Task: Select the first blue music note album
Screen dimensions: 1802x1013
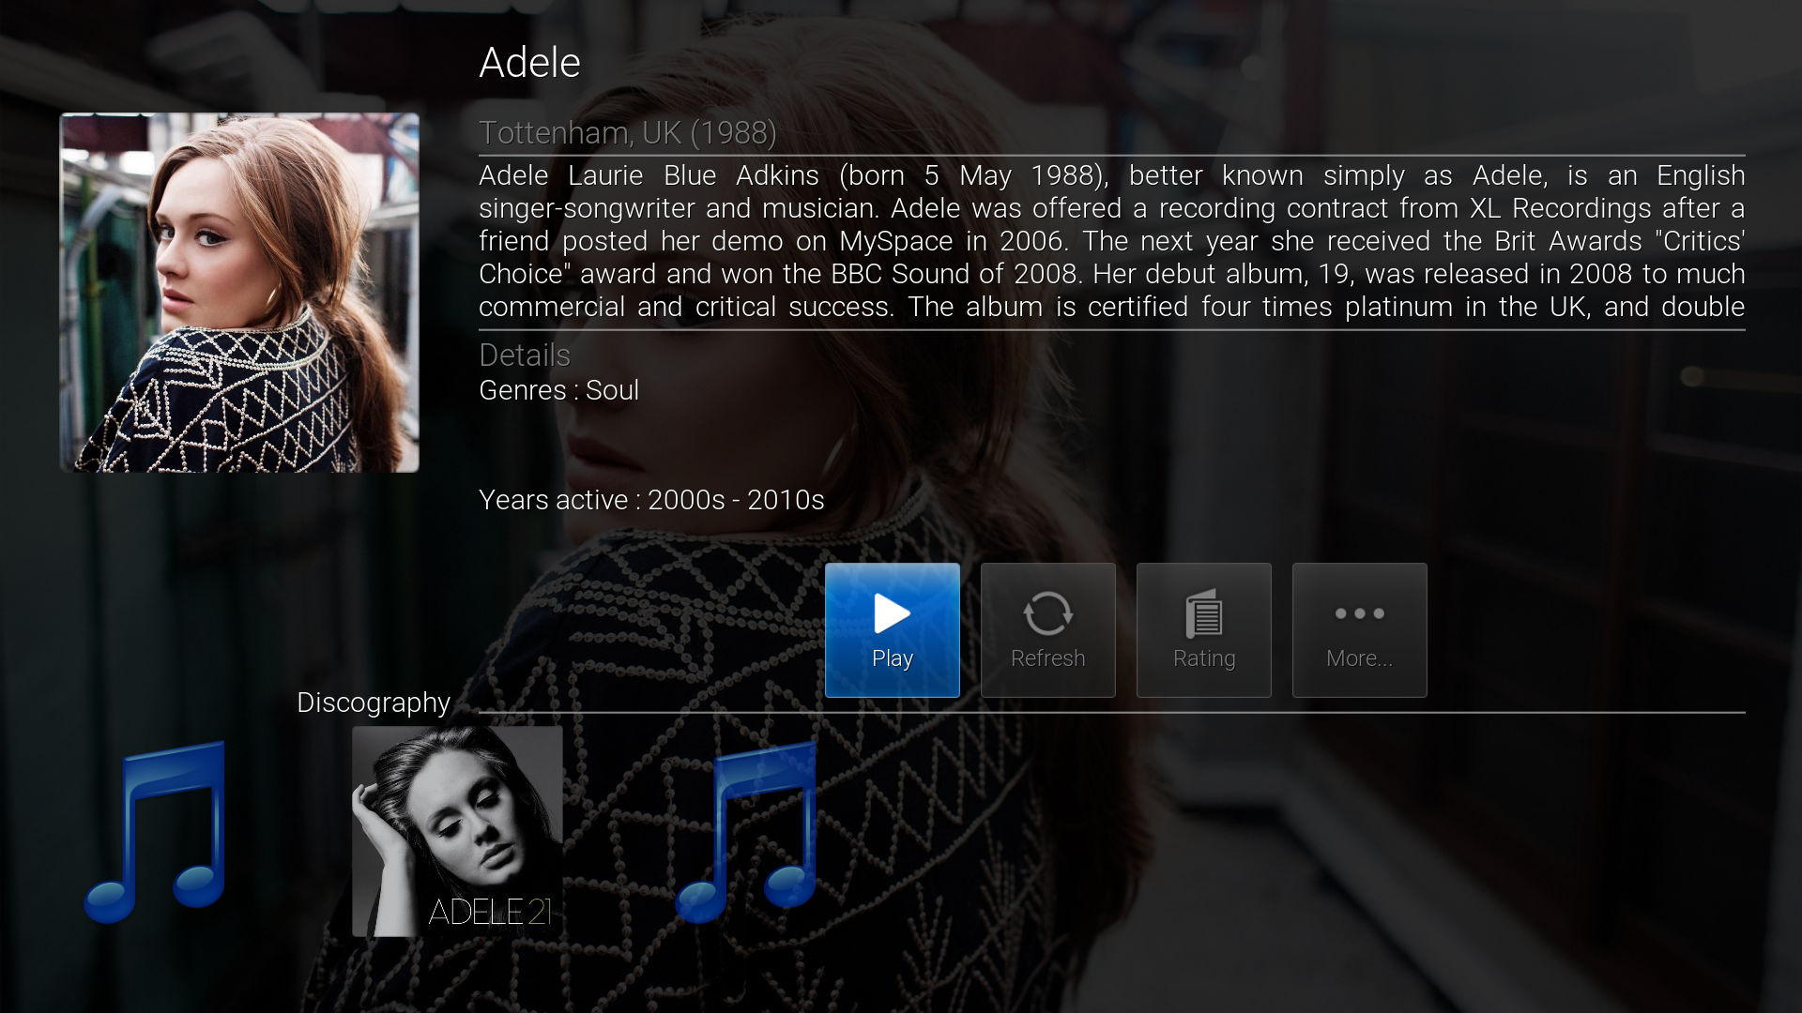Action: [156, 831]
